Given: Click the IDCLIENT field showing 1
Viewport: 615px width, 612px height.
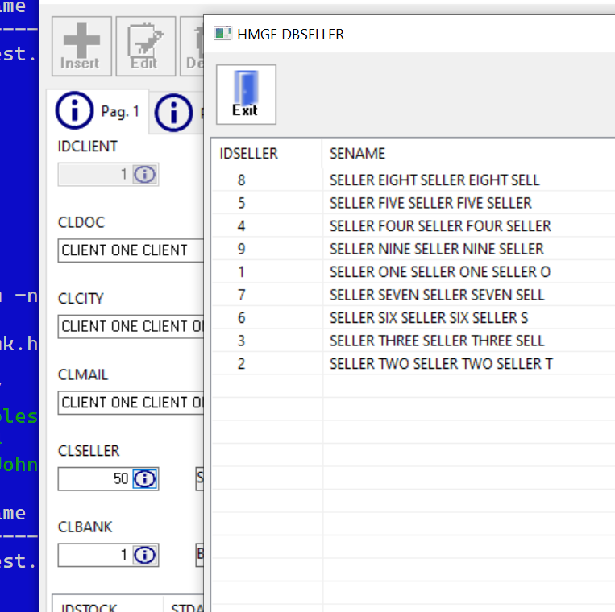Looking at the screenshot, I should [x=95, y=175].
